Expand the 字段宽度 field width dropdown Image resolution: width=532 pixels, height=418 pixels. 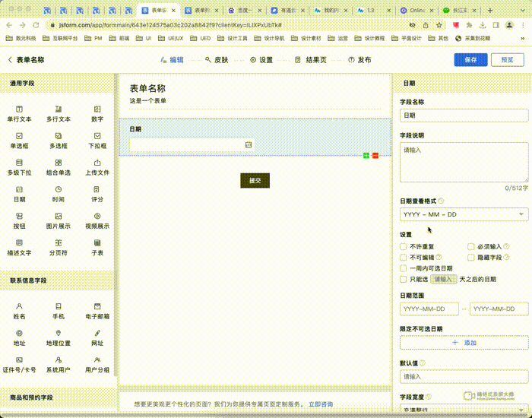pos(464,410)
